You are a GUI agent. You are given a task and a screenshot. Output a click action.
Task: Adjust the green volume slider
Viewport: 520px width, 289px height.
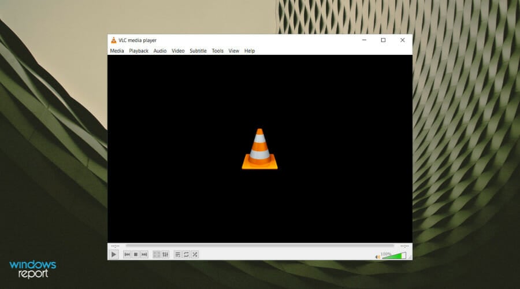coord(393,255)
